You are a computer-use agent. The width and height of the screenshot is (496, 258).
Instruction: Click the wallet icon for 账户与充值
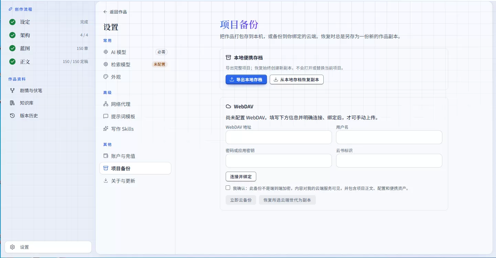click(106, 156)
